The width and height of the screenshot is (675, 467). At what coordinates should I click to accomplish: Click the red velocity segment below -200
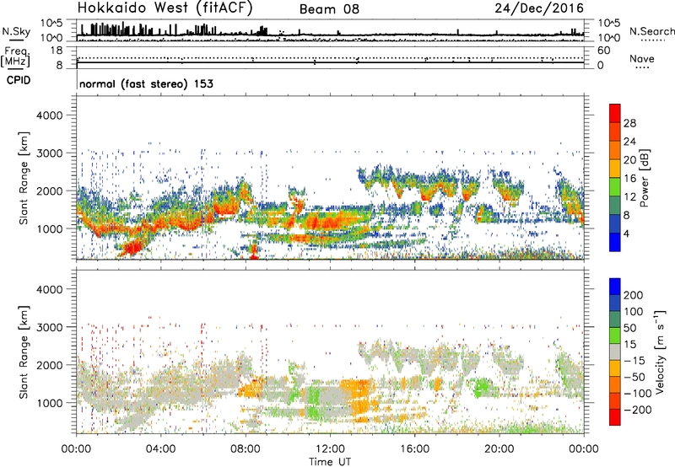click(615, 417)
